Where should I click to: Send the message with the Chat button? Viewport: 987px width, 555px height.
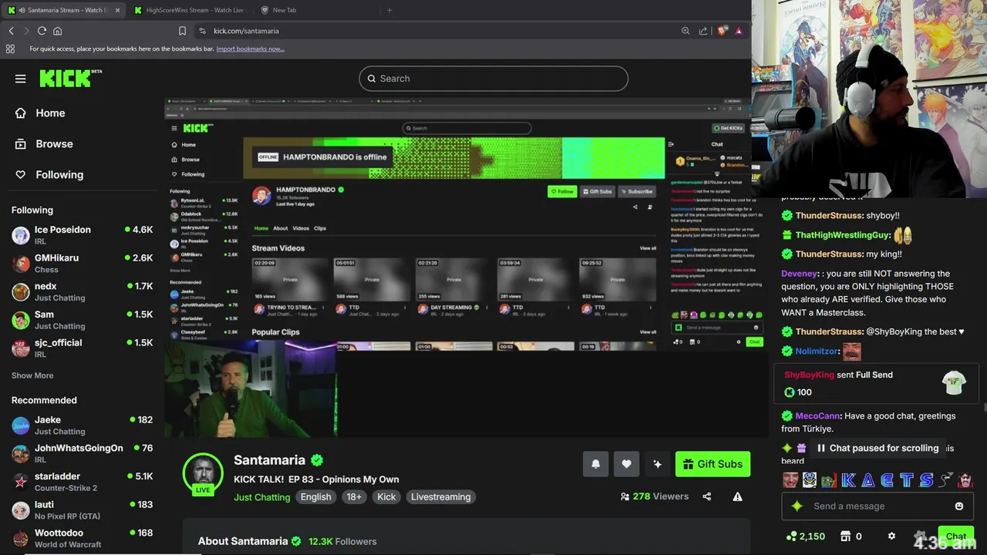pos(956,536)
